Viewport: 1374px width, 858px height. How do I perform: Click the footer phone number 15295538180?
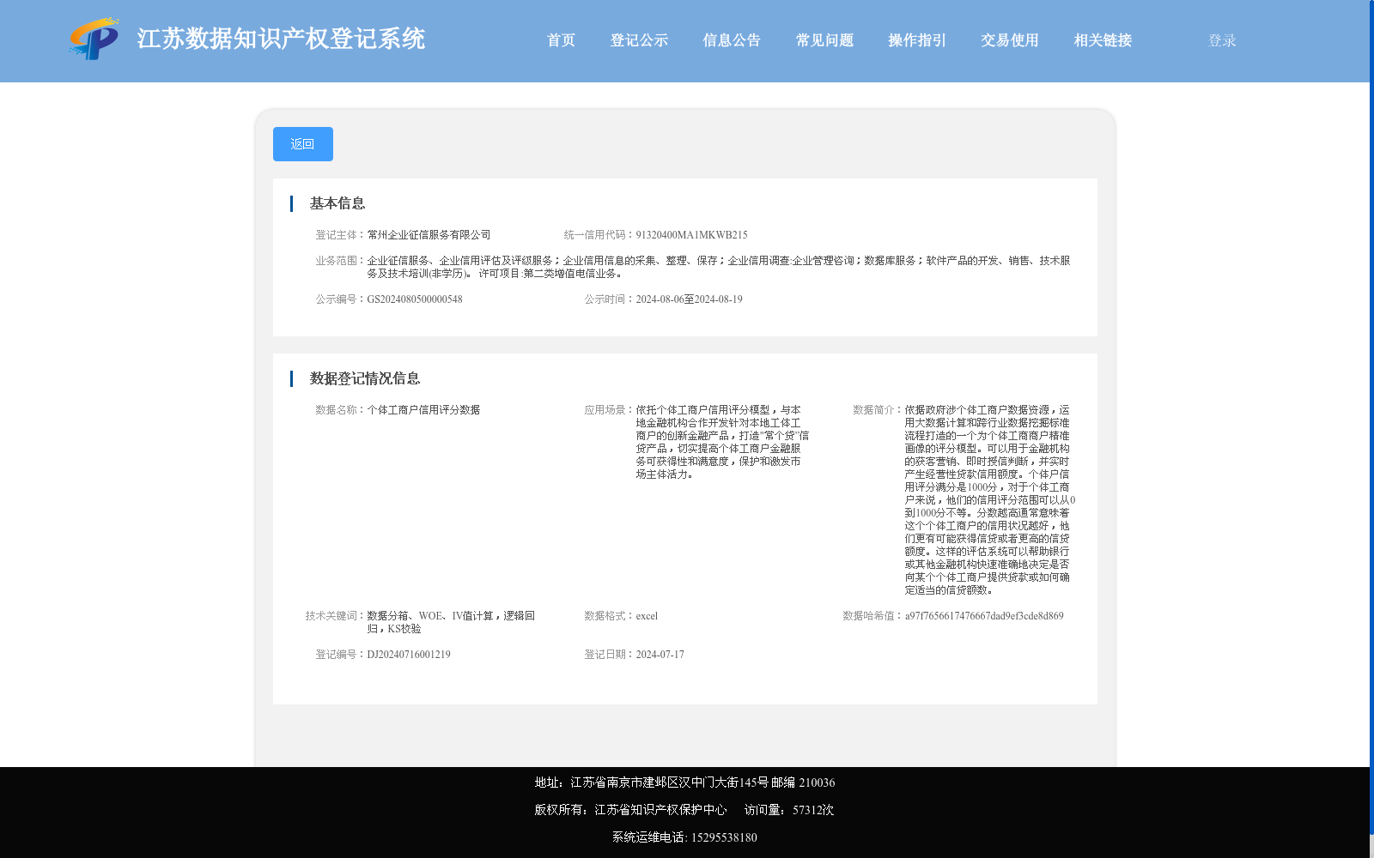click(724, 837)
